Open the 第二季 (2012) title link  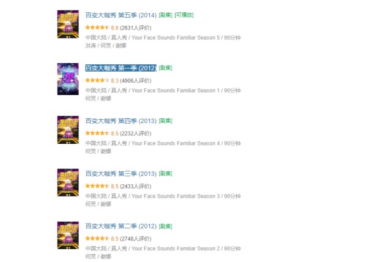(120, 226)
